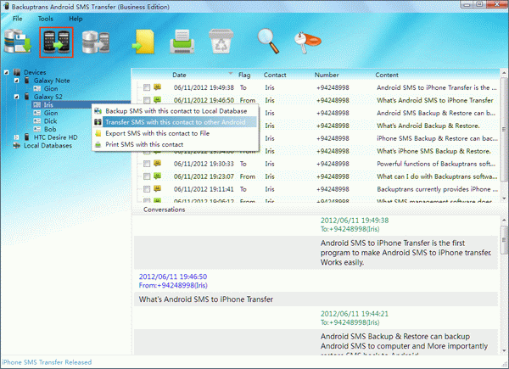Select Iris contact in the tree
Image resolution: width=509 pixels, height=369 pixels.
coord(48,104)
